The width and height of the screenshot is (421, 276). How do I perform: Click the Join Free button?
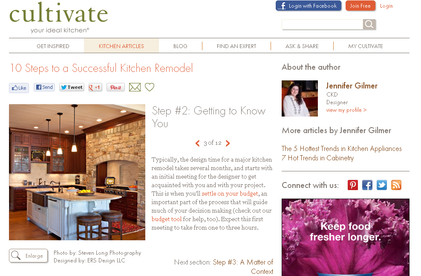tap(360, 6)
